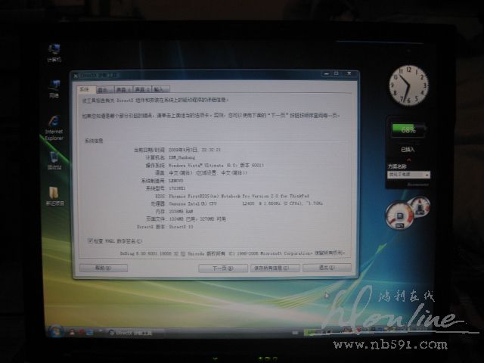The image size is (484, 363).
Task: Click the 保存所有信息 button
Action: coord(275,268)
